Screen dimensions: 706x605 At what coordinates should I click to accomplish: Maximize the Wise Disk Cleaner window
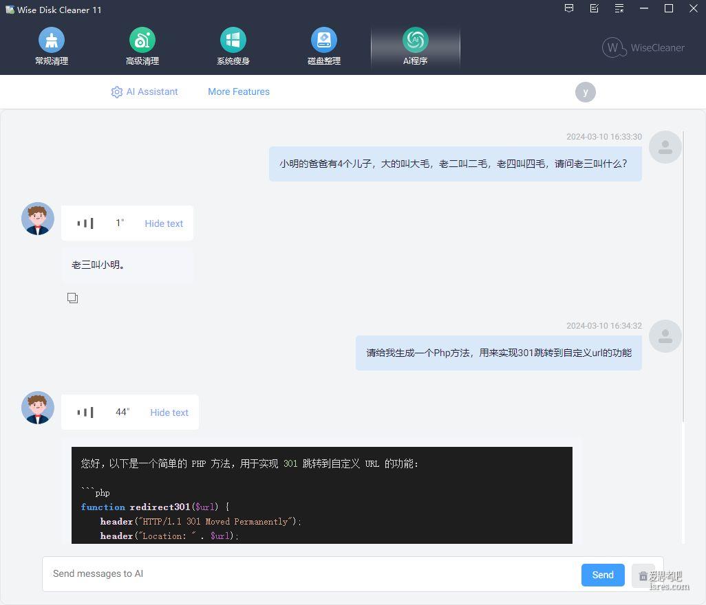point(669,8)
